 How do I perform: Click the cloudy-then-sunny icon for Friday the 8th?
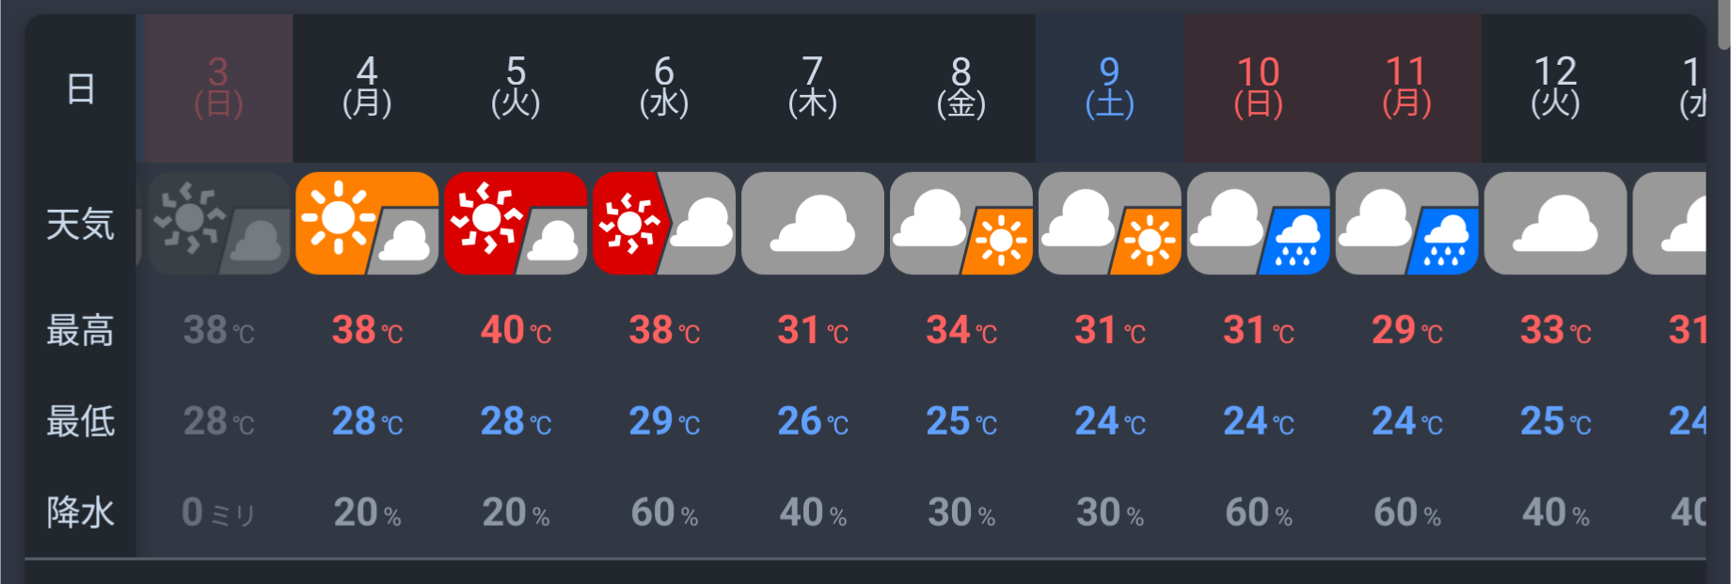pos(961,224)
